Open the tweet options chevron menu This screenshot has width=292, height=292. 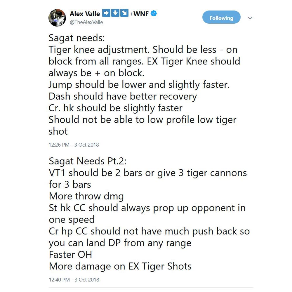[250, 18]
